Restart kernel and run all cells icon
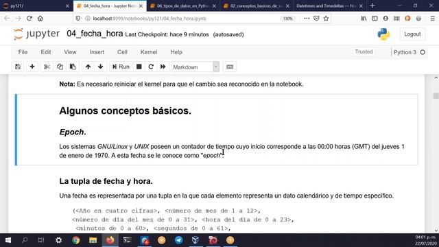This screenshot has width=439, height=247. (163, 67)
